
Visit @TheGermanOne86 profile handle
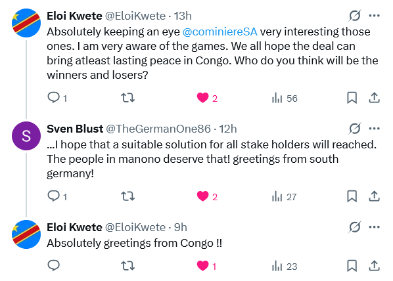(158, 129)
